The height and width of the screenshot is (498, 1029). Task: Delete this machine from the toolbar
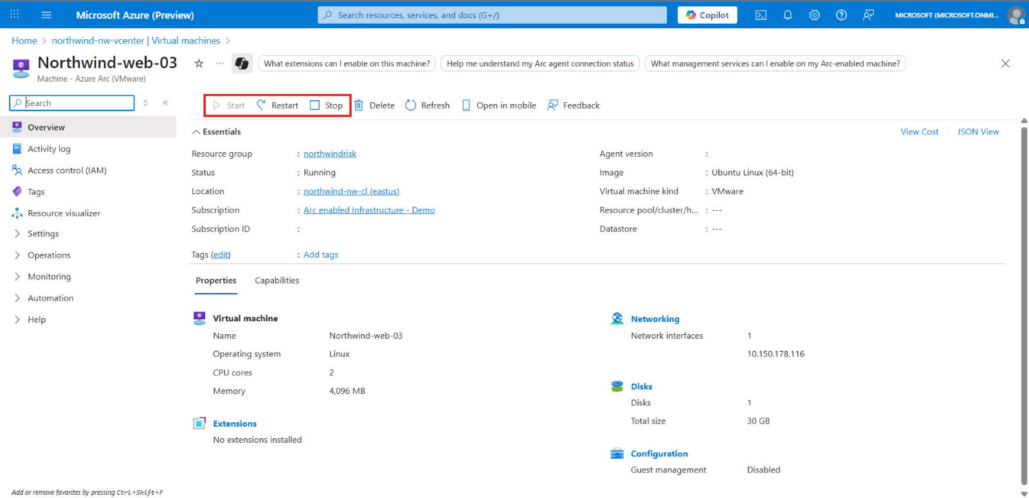coord(374,105)
